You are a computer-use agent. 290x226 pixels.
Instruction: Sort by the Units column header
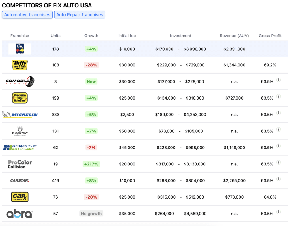[x=56, y=36]
